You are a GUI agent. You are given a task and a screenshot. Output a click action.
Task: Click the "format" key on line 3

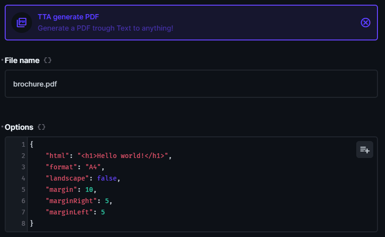(x=61, y=167)
